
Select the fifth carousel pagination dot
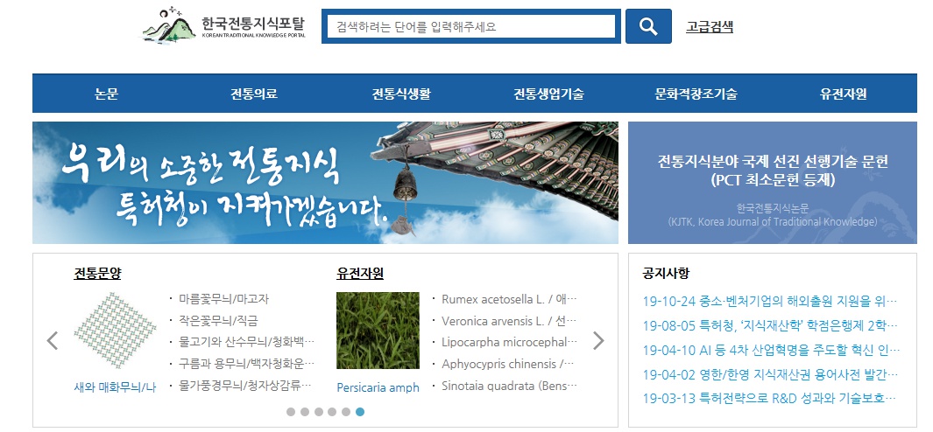click(x=346, y=412)
